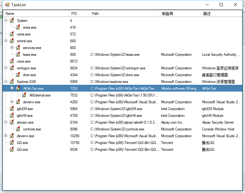Click the Console Window Host description

[x=218, y=129]
